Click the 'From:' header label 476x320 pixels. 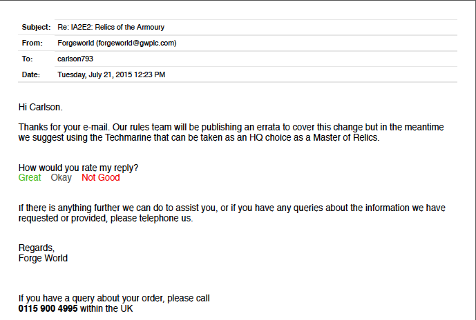point(32,43)
